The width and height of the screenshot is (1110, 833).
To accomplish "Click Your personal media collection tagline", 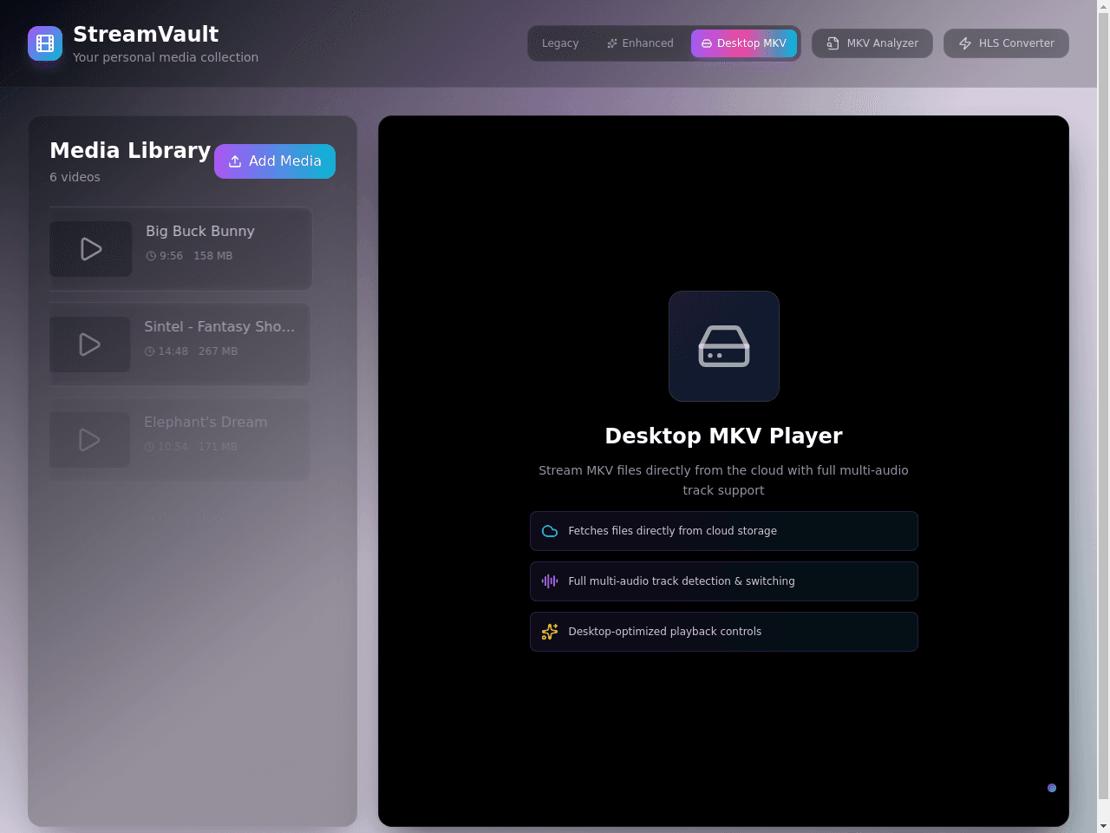I will click(x=166, y=57).
